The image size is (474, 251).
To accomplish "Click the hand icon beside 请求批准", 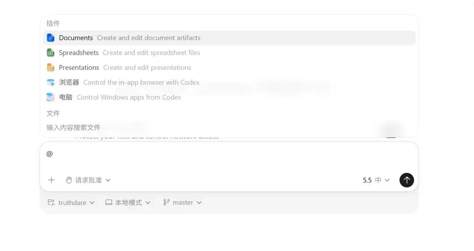I will [69, 180].
